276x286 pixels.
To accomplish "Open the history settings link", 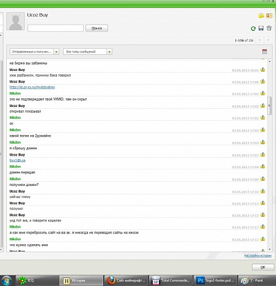I will click(258, 256).
